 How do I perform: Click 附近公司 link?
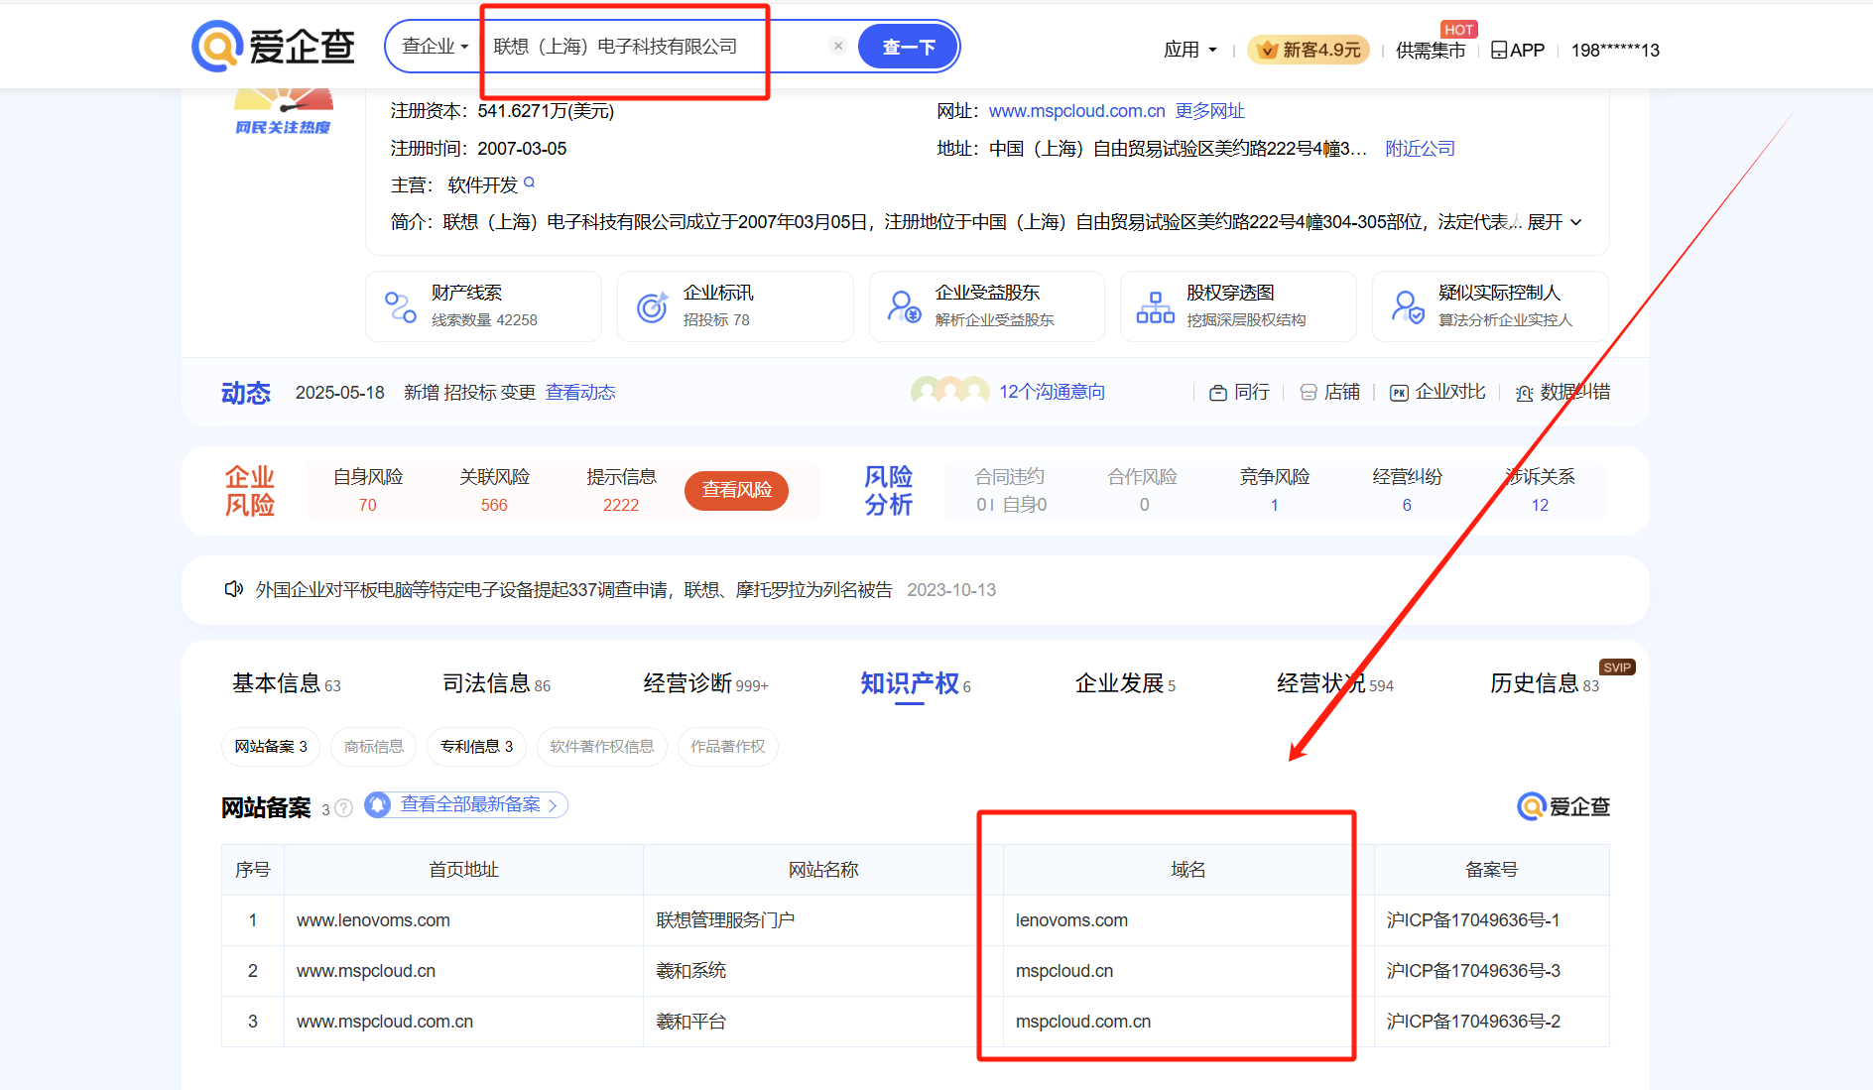tap(1420, 149)
